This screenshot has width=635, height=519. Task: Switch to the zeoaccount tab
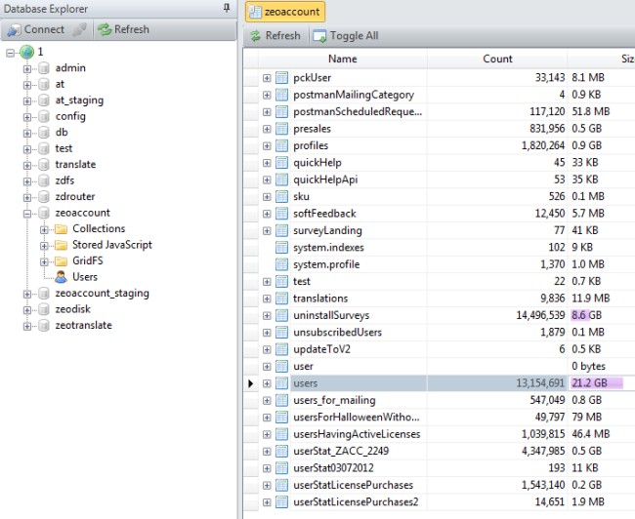pos(285,12)
